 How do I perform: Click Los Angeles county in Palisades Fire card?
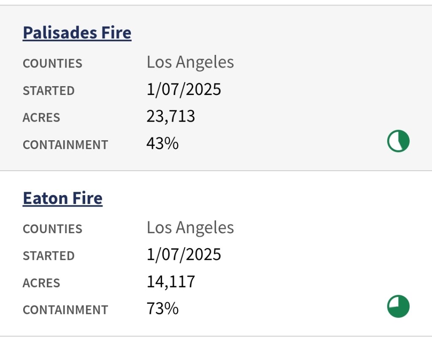190,63
